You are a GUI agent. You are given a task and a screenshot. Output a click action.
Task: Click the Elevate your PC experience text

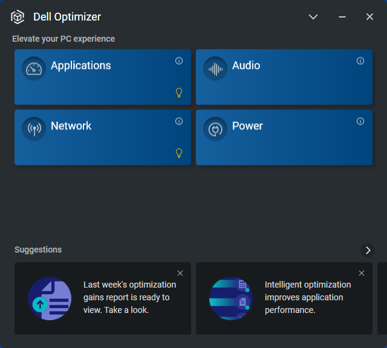63,39
